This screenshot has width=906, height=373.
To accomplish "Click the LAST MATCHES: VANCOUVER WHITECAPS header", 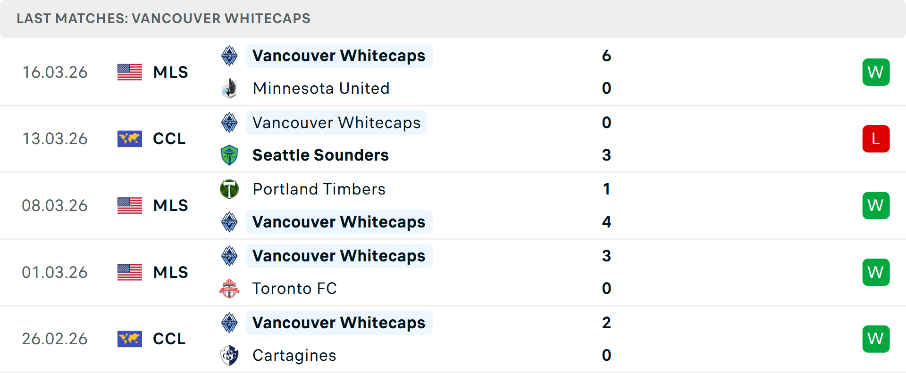I will (x=164, y=18).
